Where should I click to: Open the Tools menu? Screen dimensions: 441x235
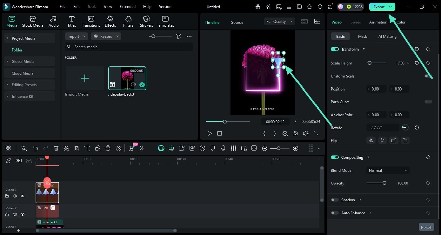92,7
